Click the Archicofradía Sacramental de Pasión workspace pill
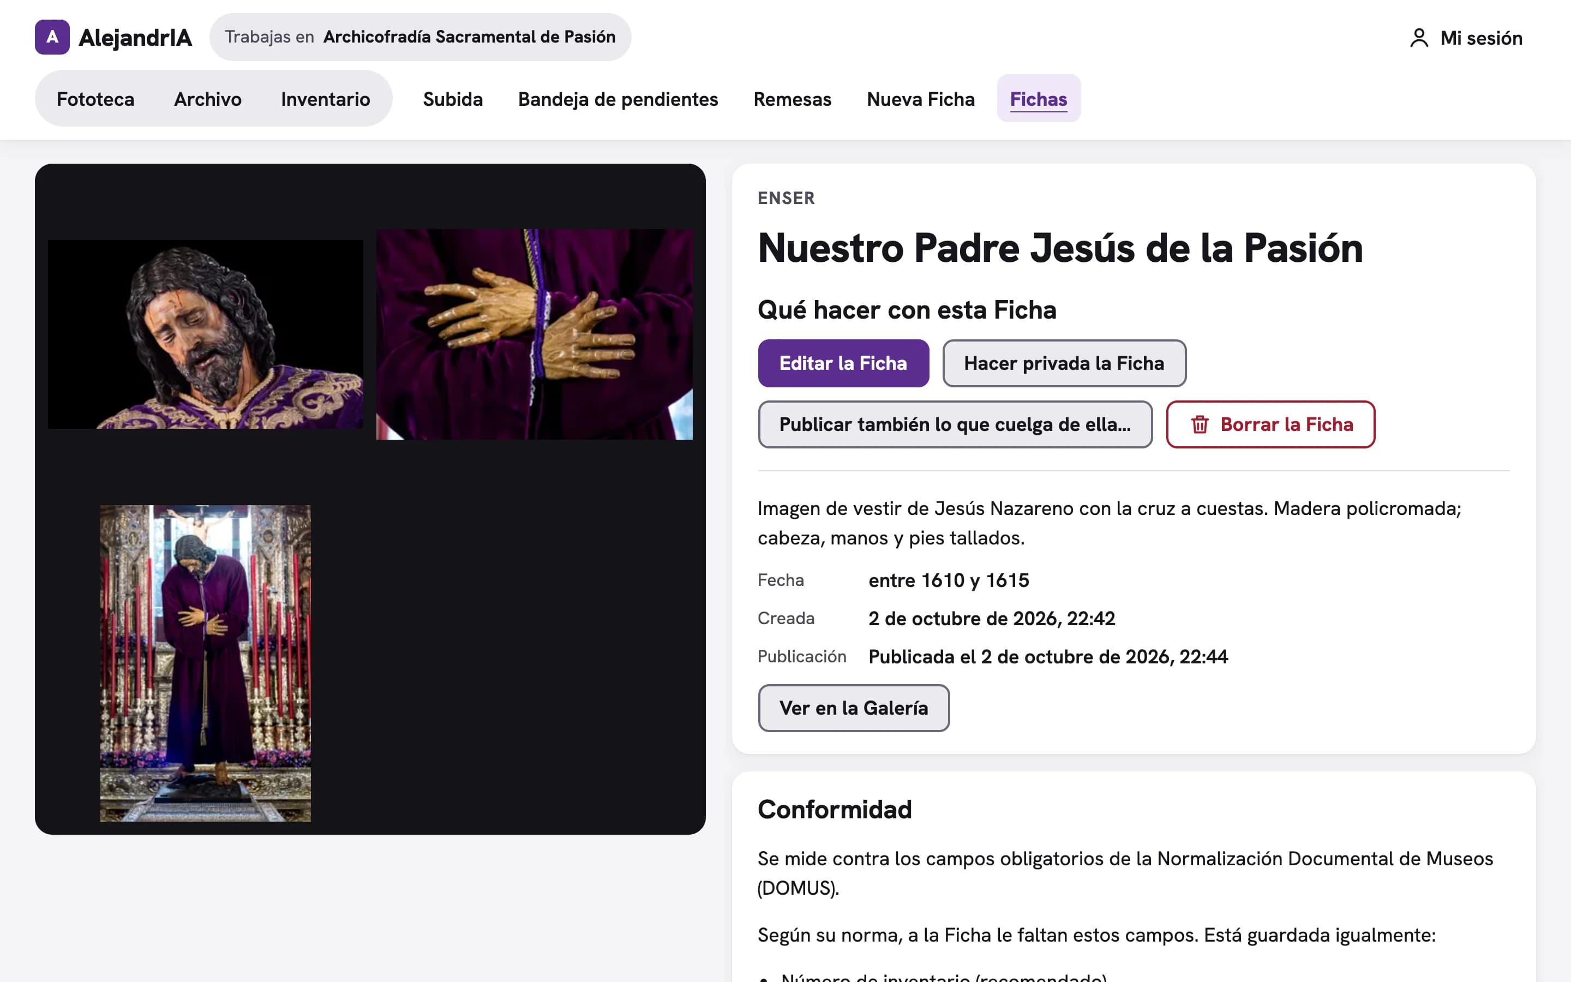Image resolution: width=1571 pixels, height=982 pixels. pos(420,37)
